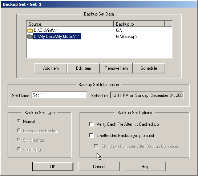Cancel the Backup Set dialog
198x176 pixels.
pyautogui.click(x=99, y=167)
